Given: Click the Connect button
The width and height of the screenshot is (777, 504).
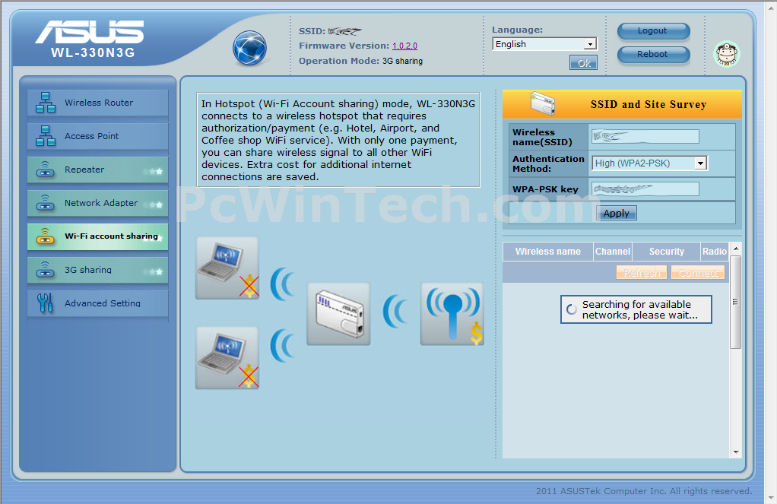Looking at the screenshot, I should [x=698, y=273].
